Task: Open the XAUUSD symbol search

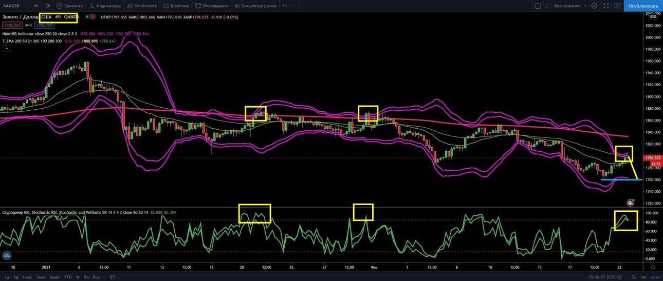Action: click(x=11, y=6)
